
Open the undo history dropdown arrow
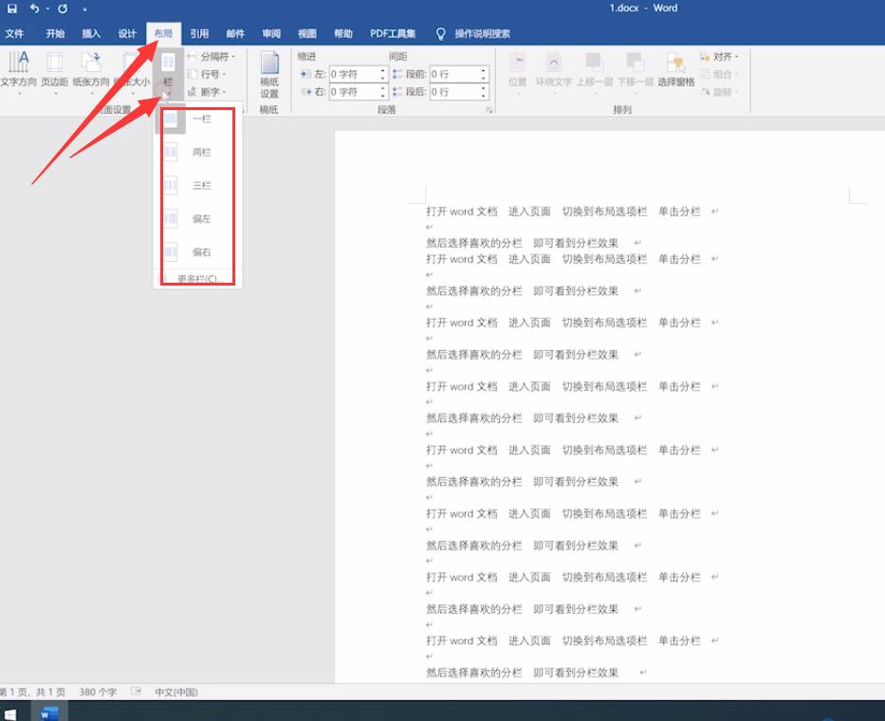(47, 9)
